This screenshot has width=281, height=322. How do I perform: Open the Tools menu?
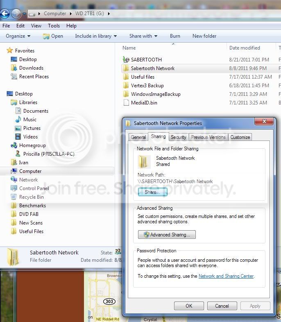coord(54,26)
